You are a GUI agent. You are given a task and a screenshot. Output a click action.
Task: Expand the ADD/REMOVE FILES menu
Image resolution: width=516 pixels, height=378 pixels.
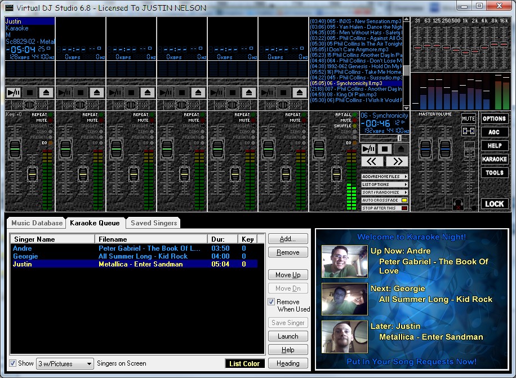click(x=385, y=177)
